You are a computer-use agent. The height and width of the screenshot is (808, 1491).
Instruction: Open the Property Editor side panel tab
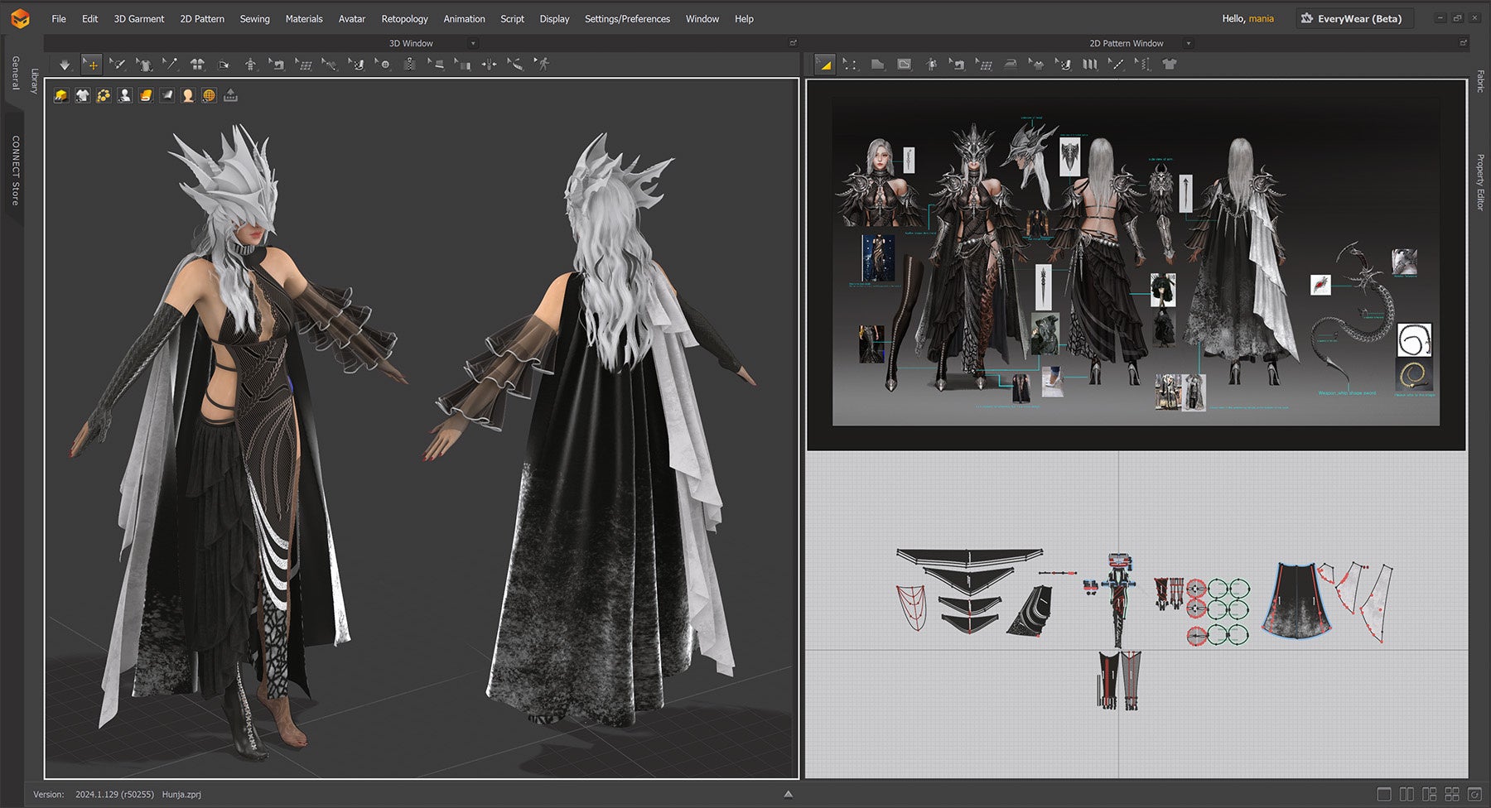[1479, 182]
